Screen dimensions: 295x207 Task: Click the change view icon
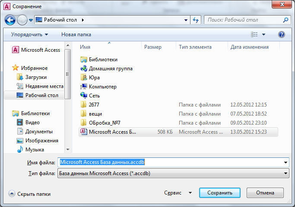click(254, 34)
